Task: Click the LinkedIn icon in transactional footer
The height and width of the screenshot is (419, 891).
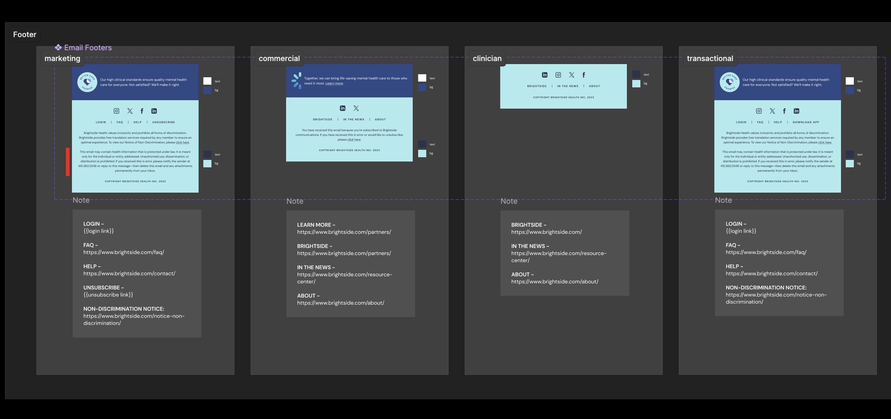Action: coord(796,111)
